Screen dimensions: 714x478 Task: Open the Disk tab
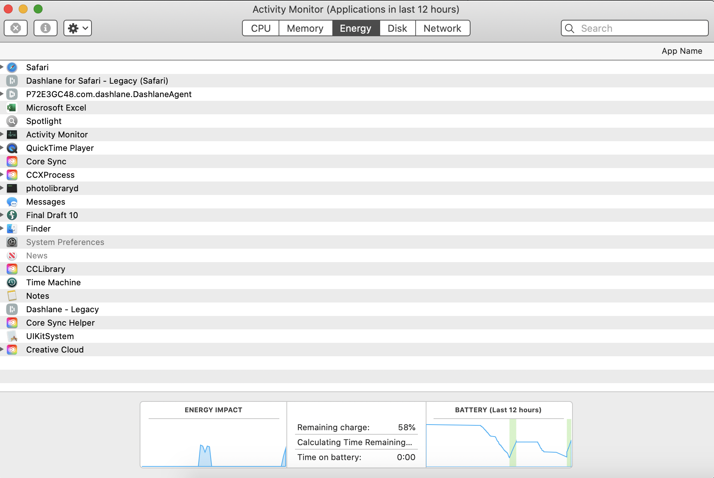pyautogui.click(x=397, y=28)
